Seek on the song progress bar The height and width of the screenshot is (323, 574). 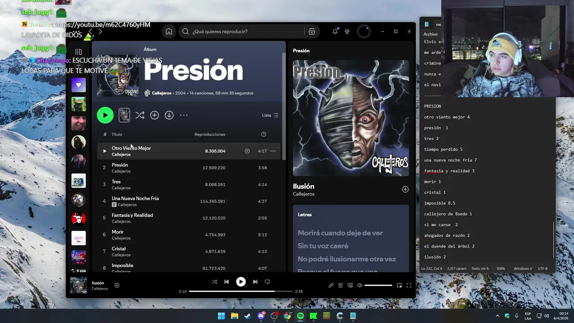[240, 291]
